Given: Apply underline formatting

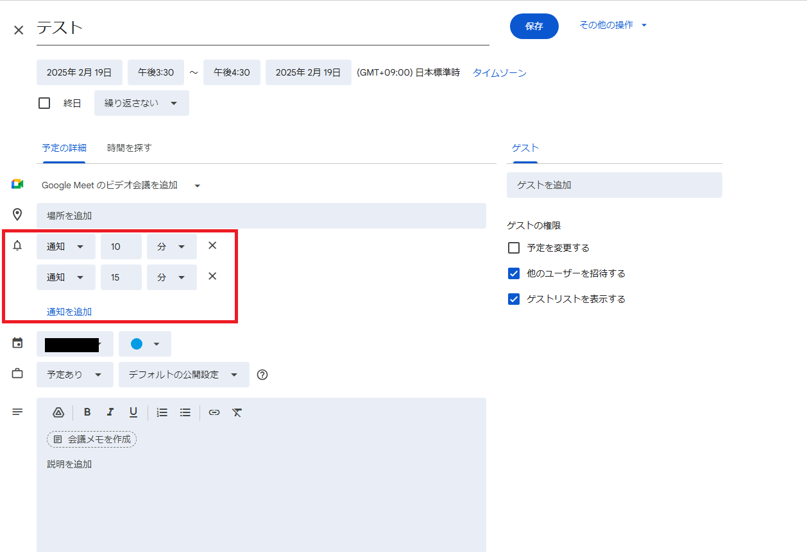Looking at the screenshot, I should (x=133, y=412).
